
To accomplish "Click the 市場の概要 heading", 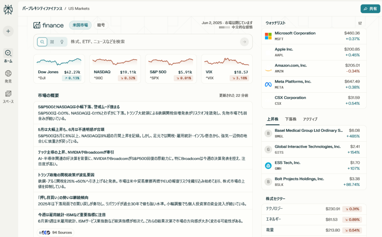I will click(48, 96).
